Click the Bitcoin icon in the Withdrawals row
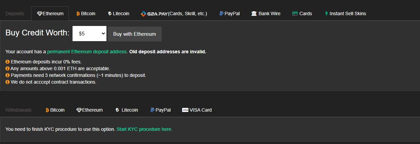Image resolution: width=420 pixels, height=144 pixels. point(47,110)
